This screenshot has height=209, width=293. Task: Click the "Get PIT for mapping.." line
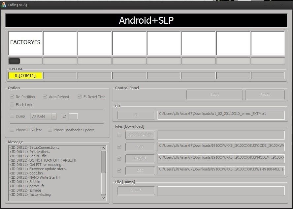37,165
